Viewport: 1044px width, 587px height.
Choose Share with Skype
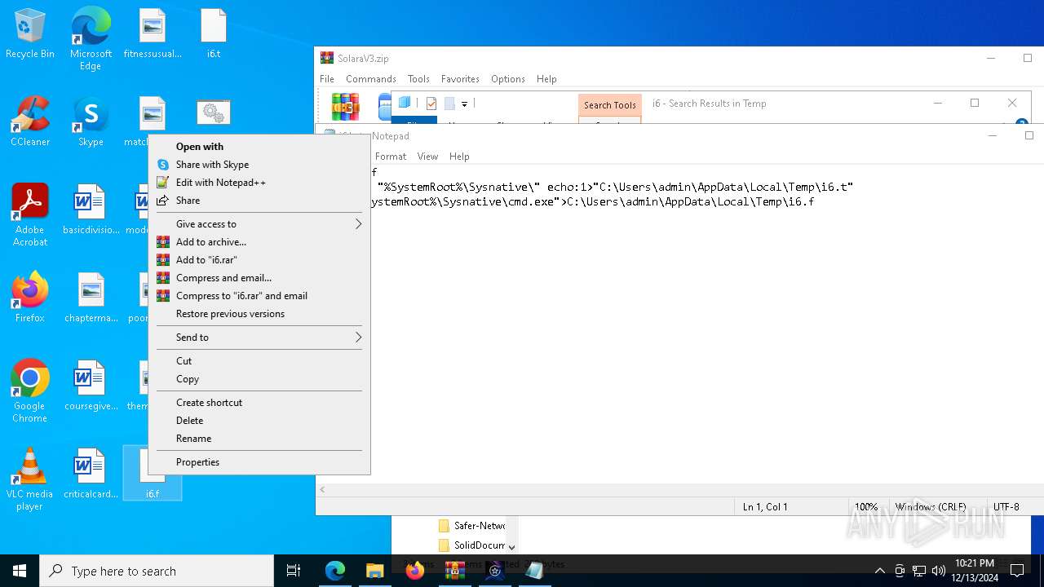[x=259, y=165]
